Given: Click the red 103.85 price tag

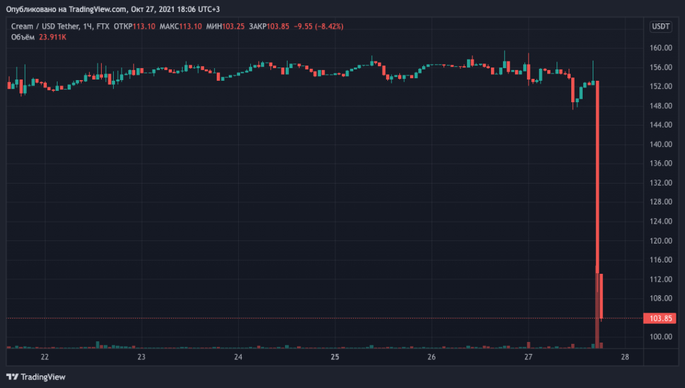Looking at the screenshot, I should coord(660,319).
